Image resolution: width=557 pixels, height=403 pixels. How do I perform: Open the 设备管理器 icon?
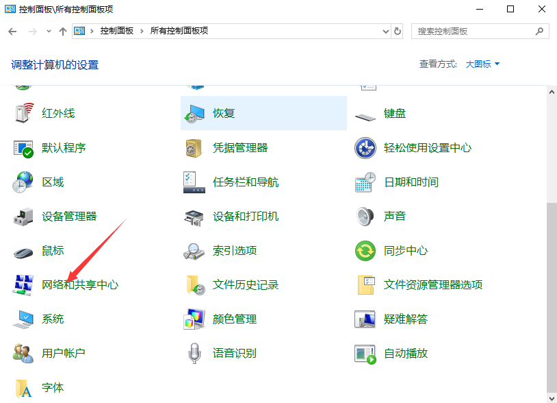24,217
